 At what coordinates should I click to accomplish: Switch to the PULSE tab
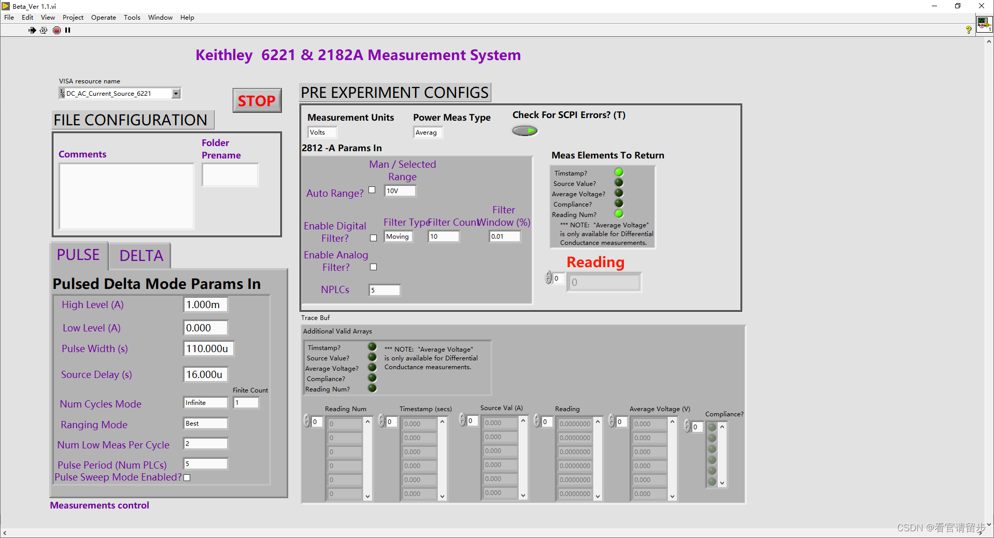tap(79, 255)
